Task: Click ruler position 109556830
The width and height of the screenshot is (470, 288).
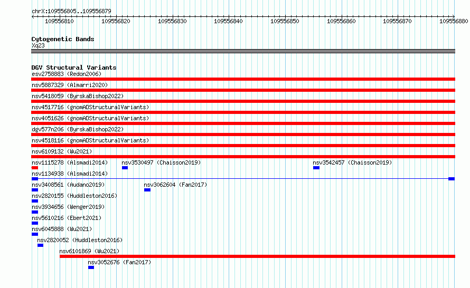Action: point(172,21)
